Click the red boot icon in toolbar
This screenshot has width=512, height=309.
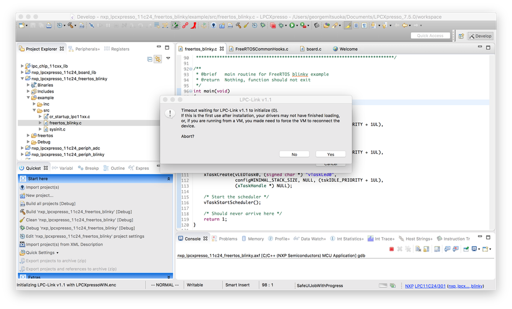(x=194, y=26)
